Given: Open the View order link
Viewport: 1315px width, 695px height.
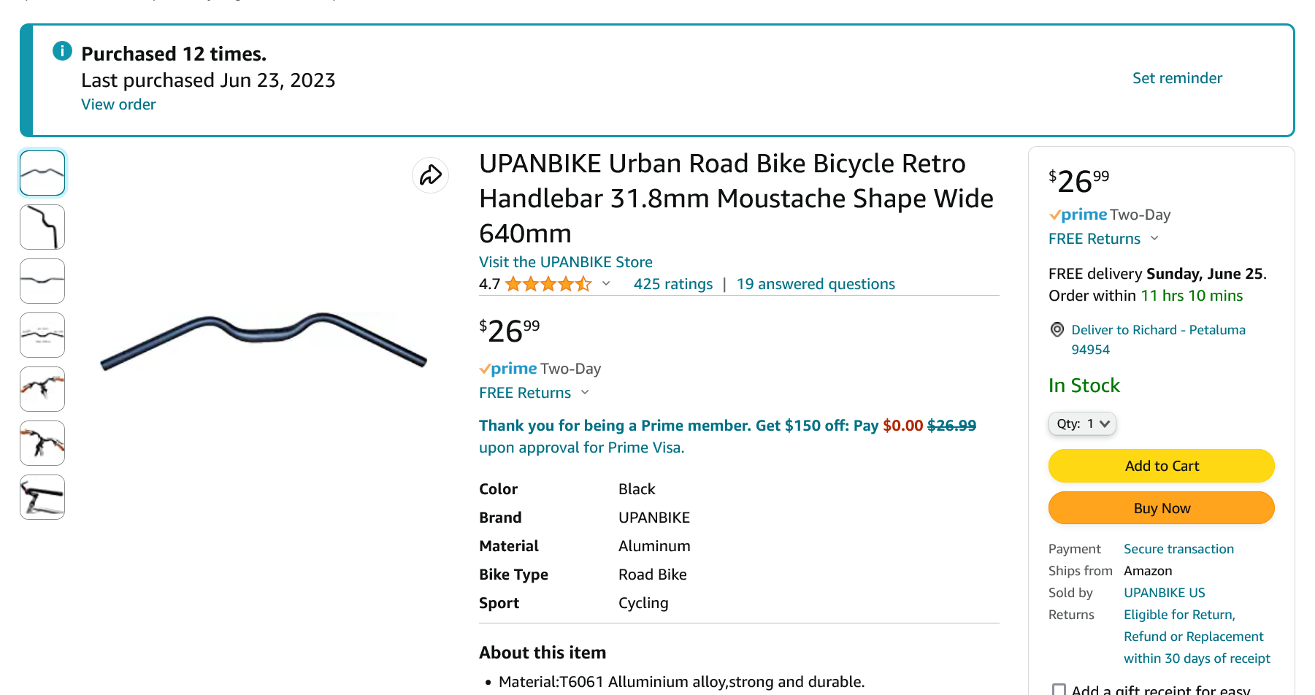Looking at the screenshot, I should pyautogui.click(x=118, y=104).
